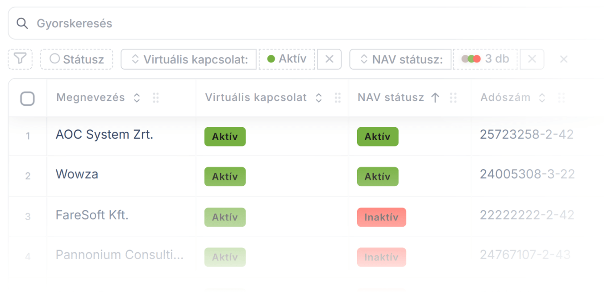
Task: Remove the Aktív Virtuális kapcsolat filter
Action: (329, 58)
